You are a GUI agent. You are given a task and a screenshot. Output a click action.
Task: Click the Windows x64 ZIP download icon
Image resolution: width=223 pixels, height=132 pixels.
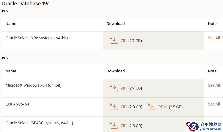coord(114,88)
